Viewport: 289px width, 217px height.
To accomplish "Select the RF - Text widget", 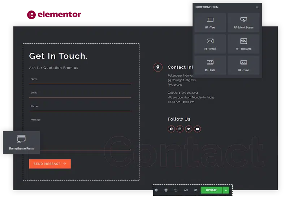I will pos(210,22).
